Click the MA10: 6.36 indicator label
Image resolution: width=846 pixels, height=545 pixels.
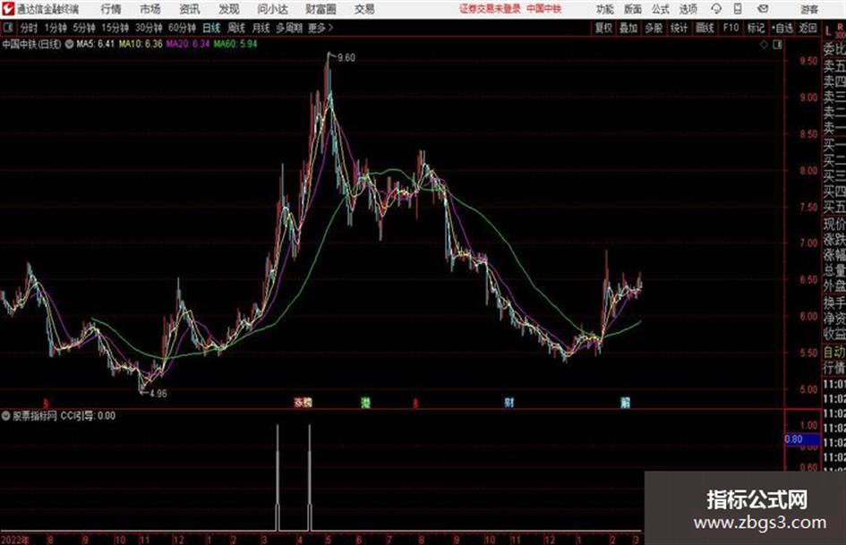[x=141, y=44]
